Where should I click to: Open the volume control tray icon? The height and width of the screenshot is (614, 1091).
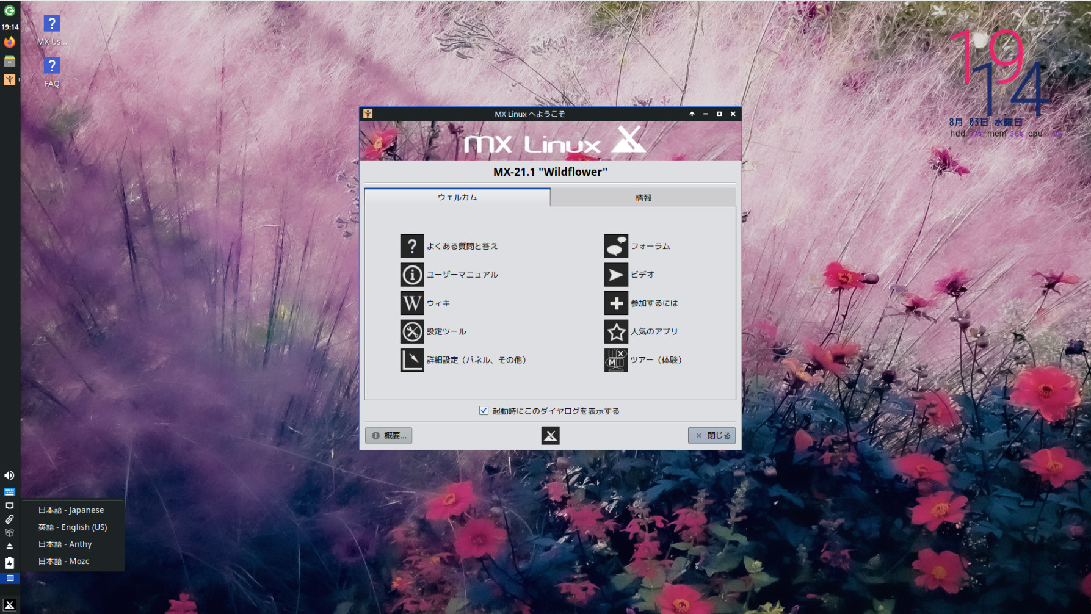click(9, 475)
